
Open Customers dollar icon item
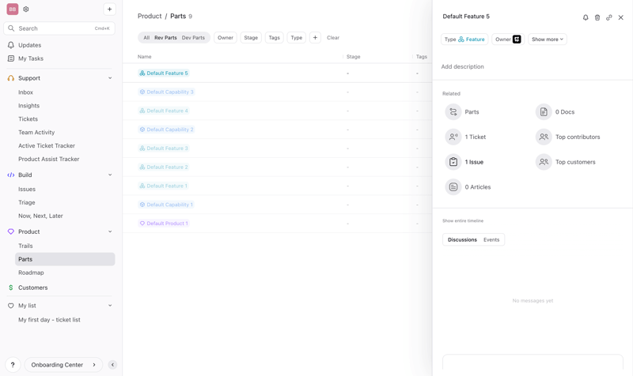[11, 288]
